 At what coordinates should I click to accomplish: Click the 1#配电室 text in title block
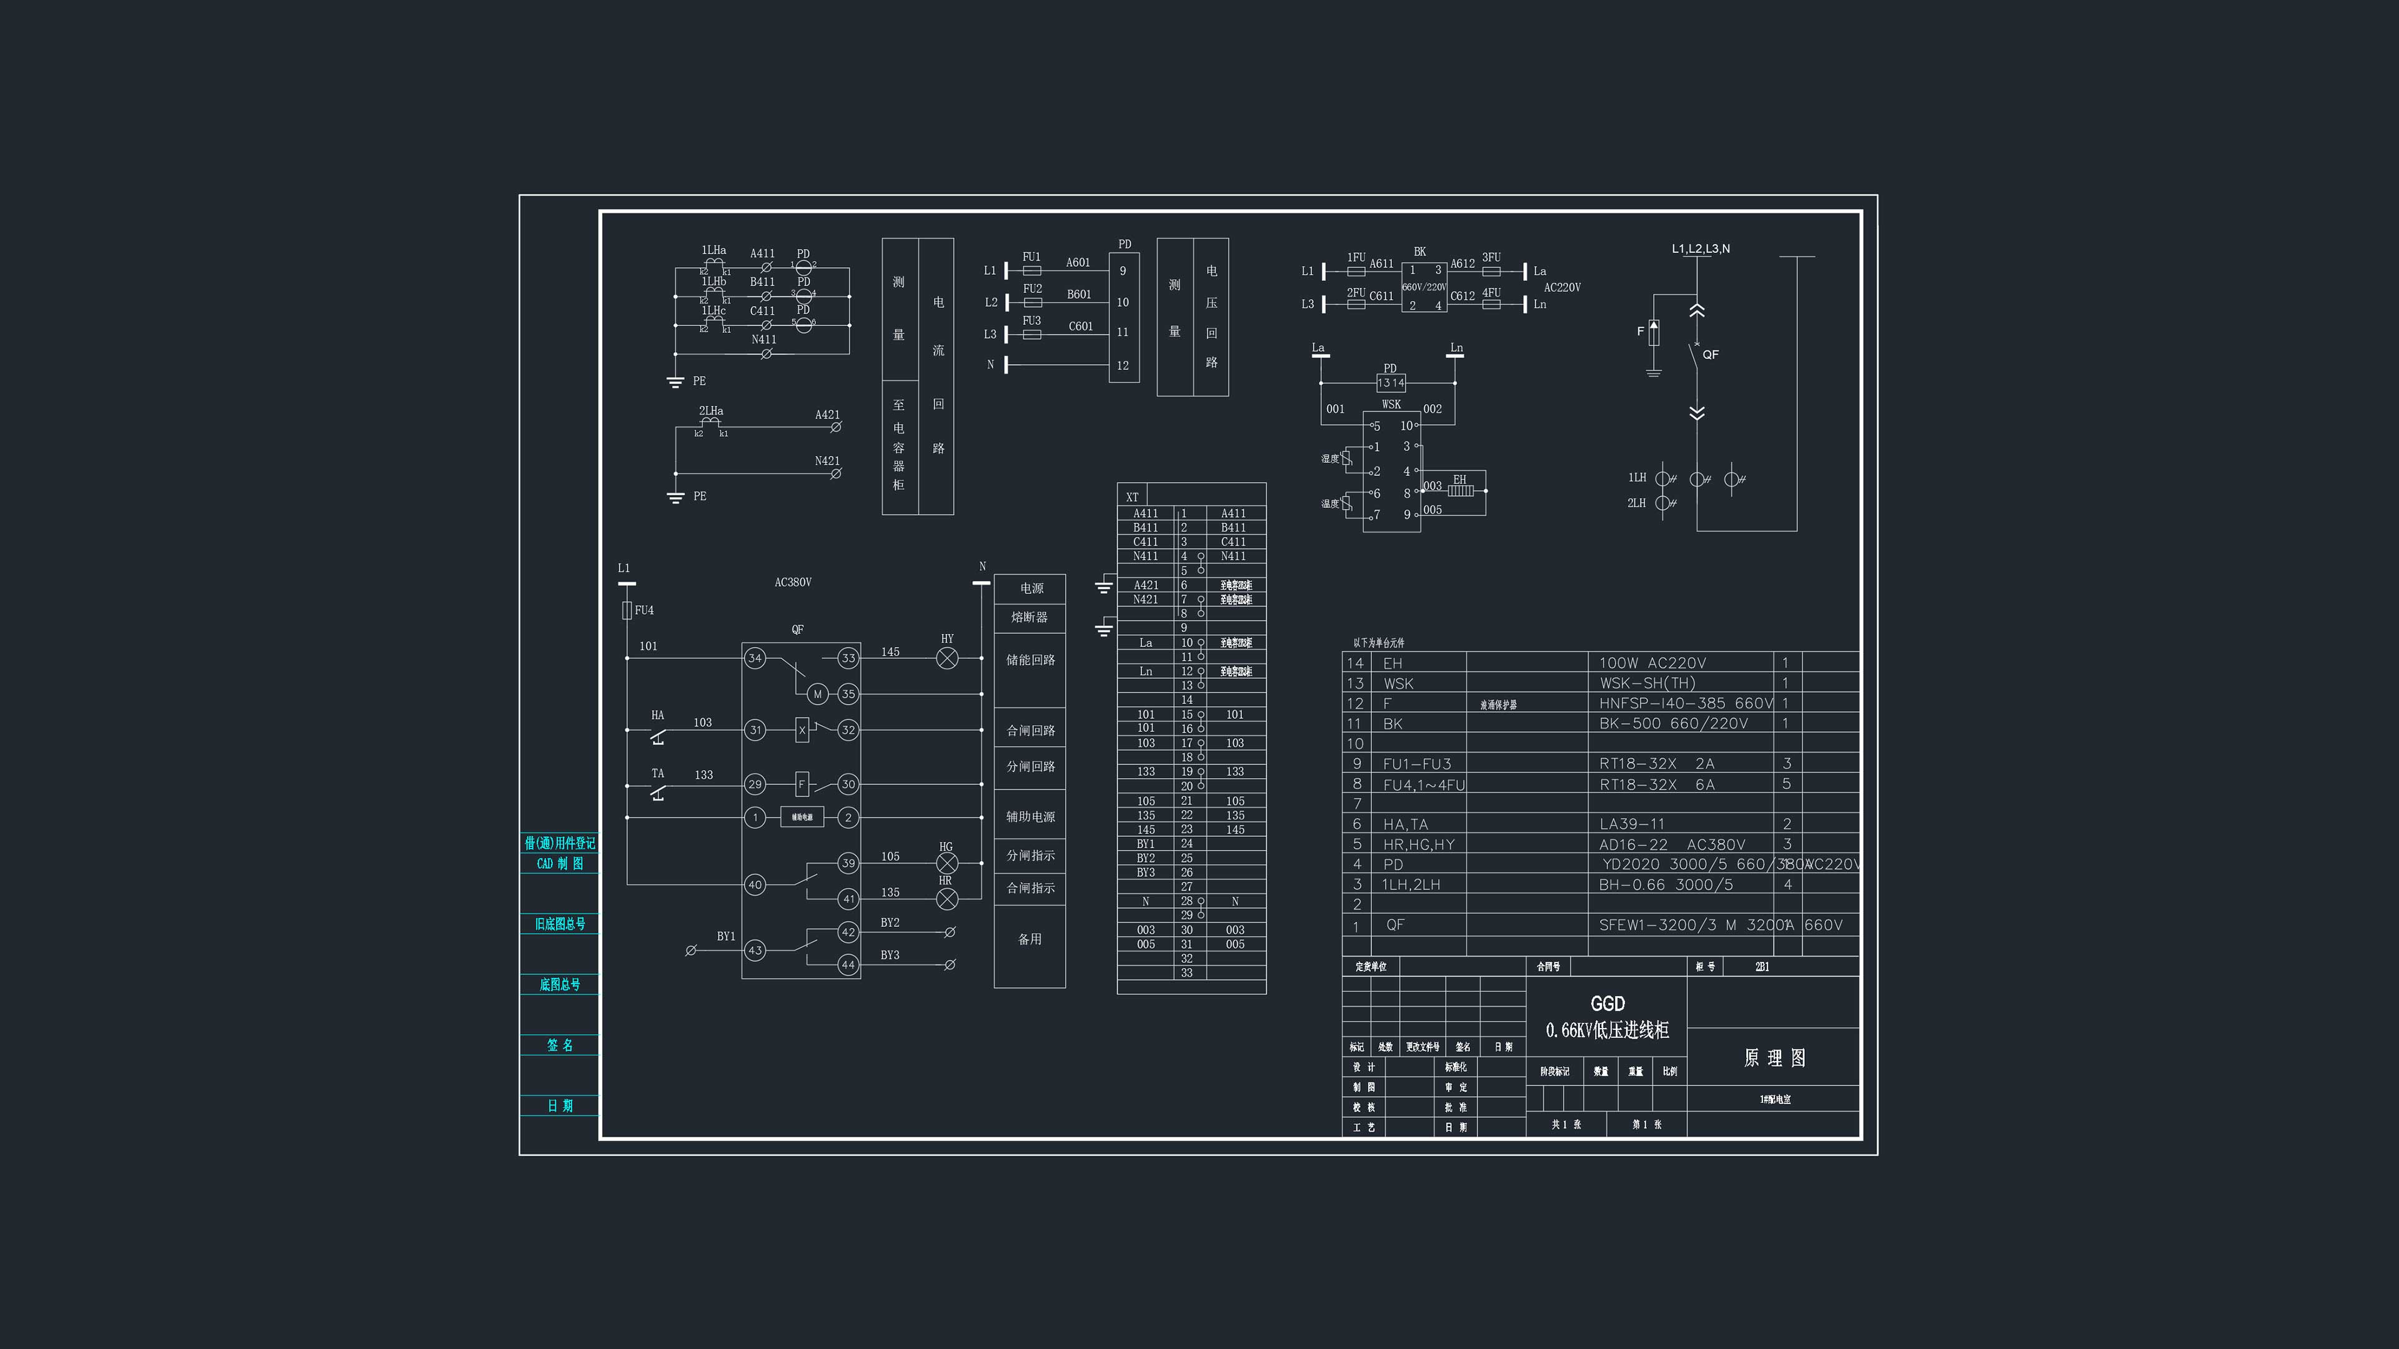tap(1775, 1099)
